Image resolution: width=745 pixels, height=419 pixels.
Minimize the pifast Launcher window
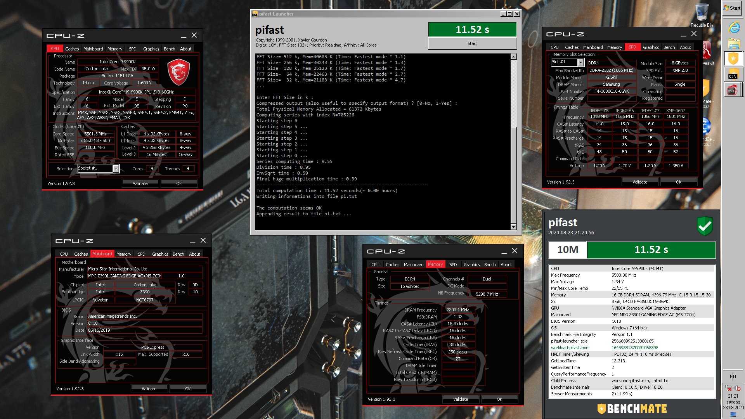coord(503,14)
